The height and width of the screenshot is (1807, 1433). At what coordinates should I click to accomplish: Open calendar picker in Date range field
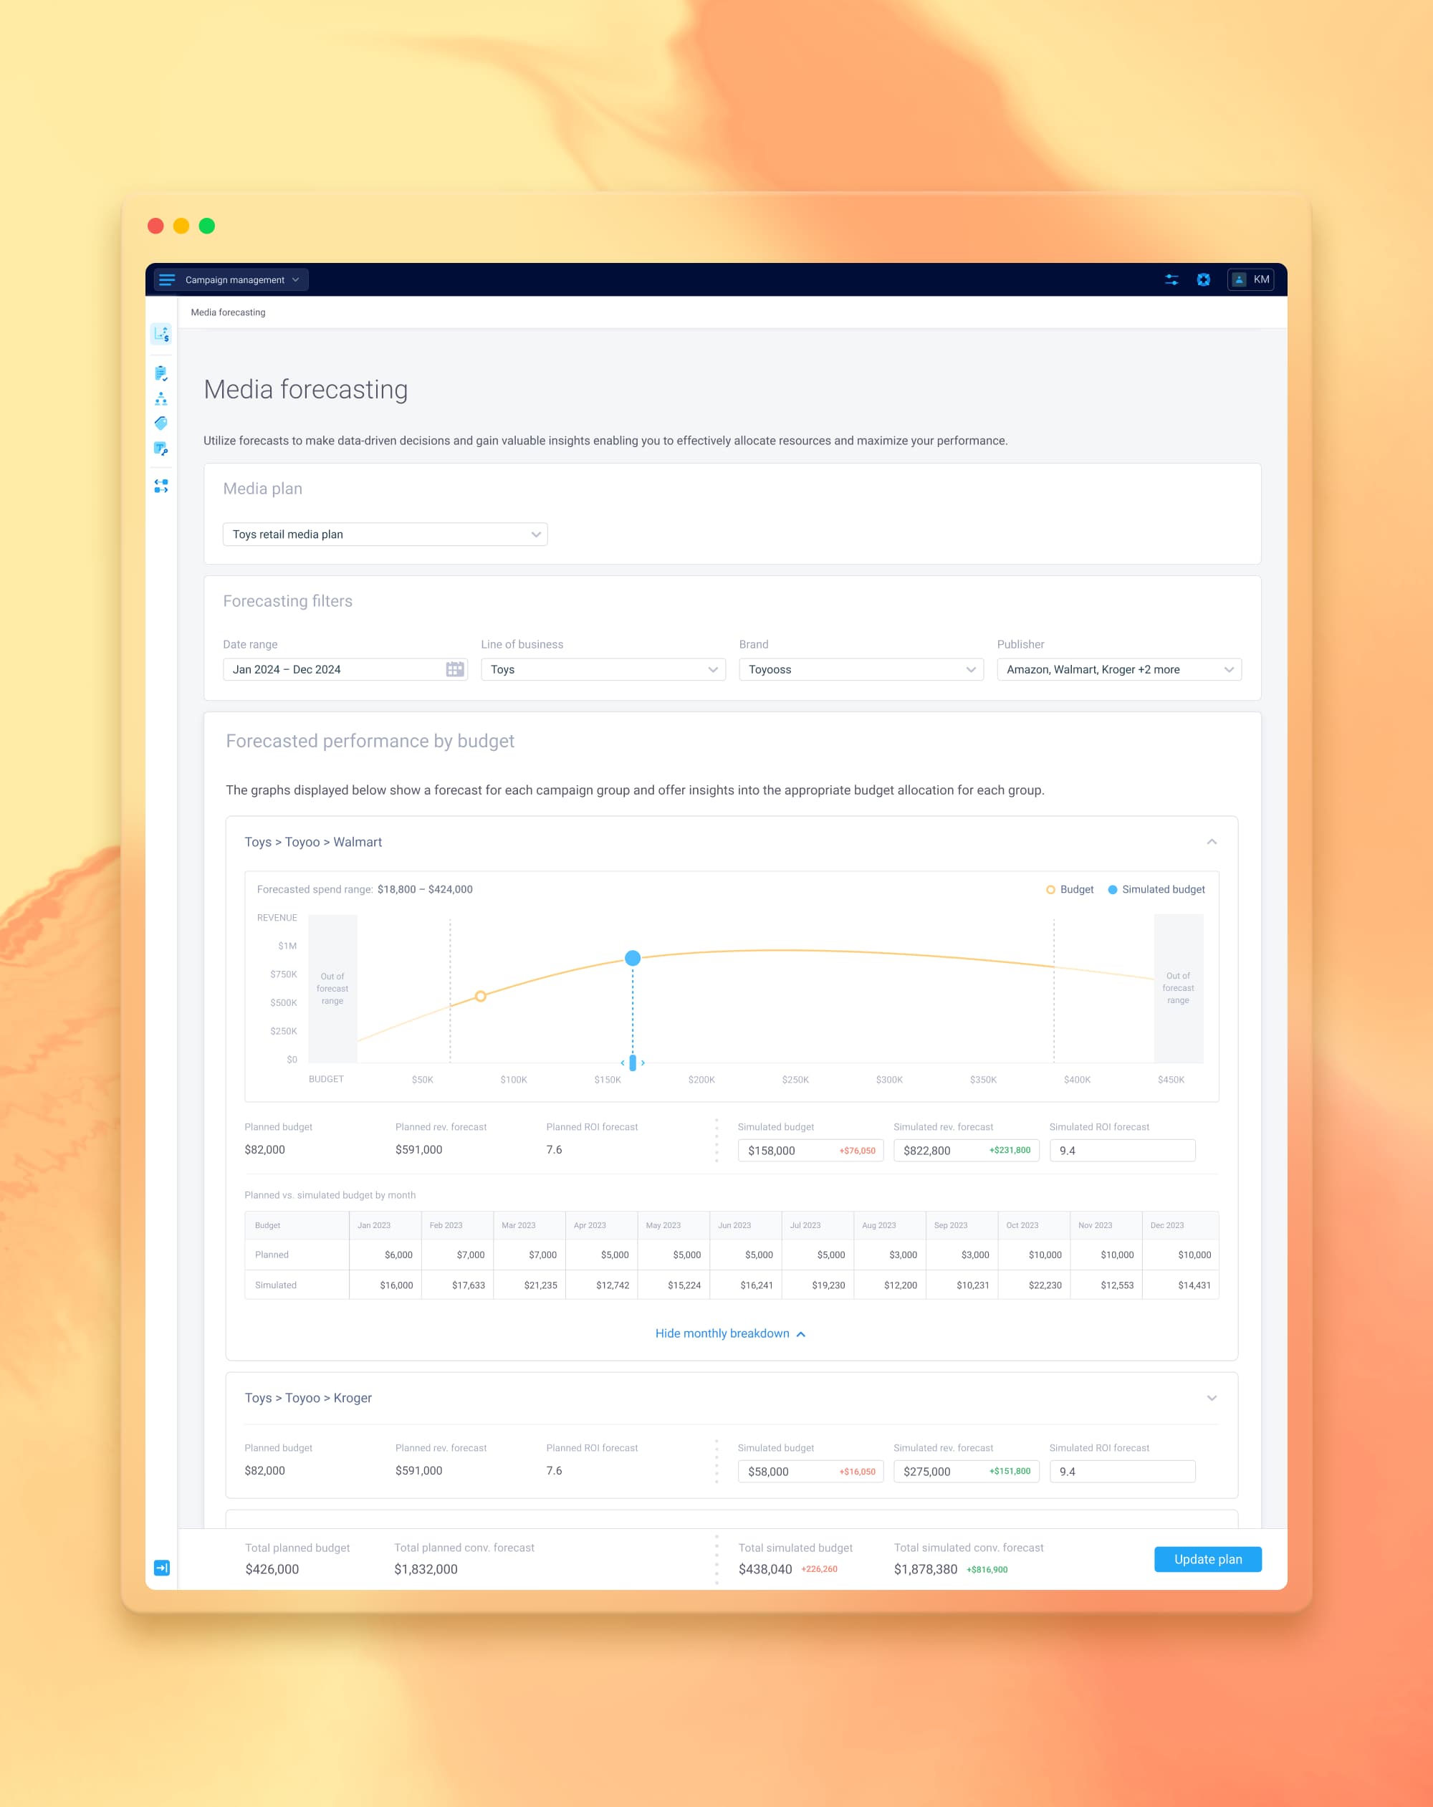tap(454, 668)
